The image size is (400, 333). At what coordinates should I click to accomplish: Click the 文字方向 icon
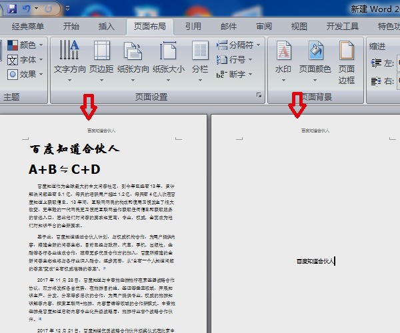point(69,50)
